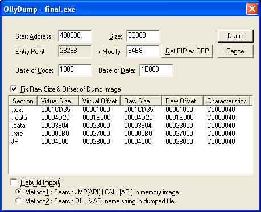Click .rdata raw offset 0001E000

tap(180, 118)
